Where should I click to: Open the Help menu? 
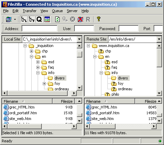85,11
